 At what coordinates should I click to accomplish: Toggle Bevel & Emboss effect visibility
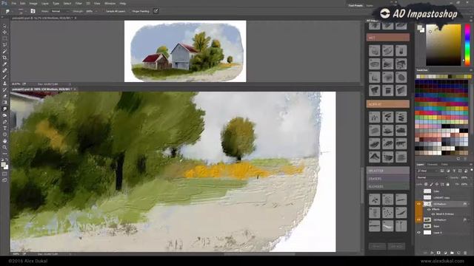tap(433, 214)
